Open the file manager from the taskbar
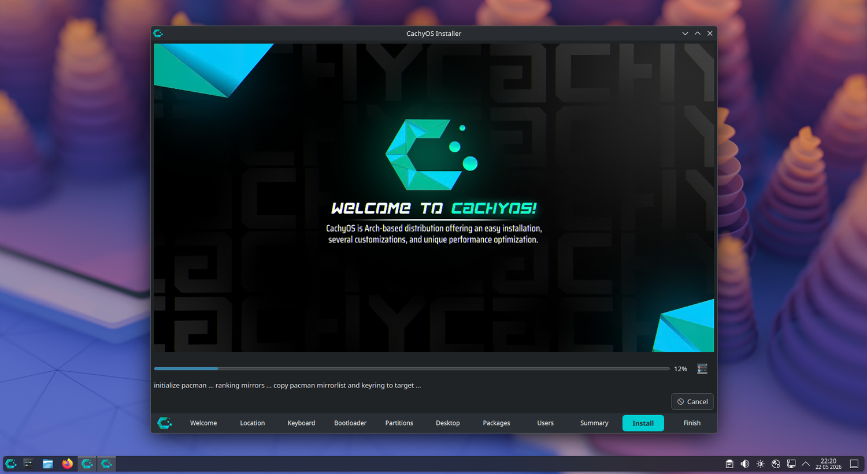Viewport: 867px width, 474px height. pyautogui.click(x=48, y=464)
